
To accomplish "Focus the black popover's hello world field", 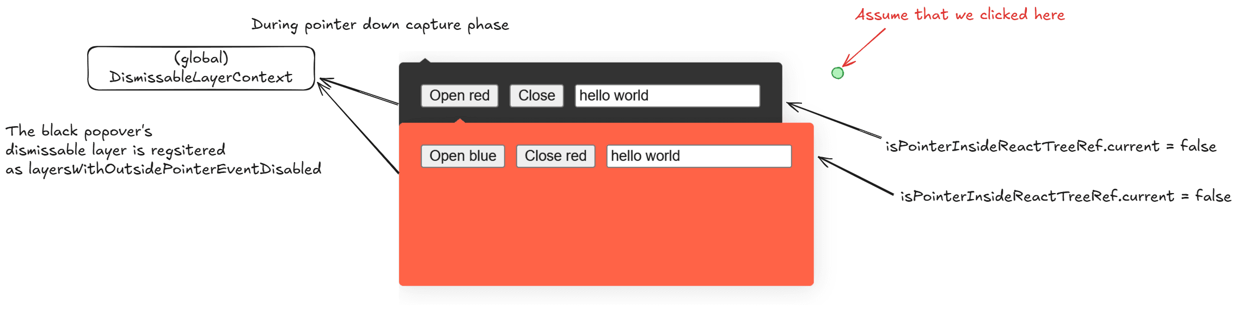I will 667,96.
